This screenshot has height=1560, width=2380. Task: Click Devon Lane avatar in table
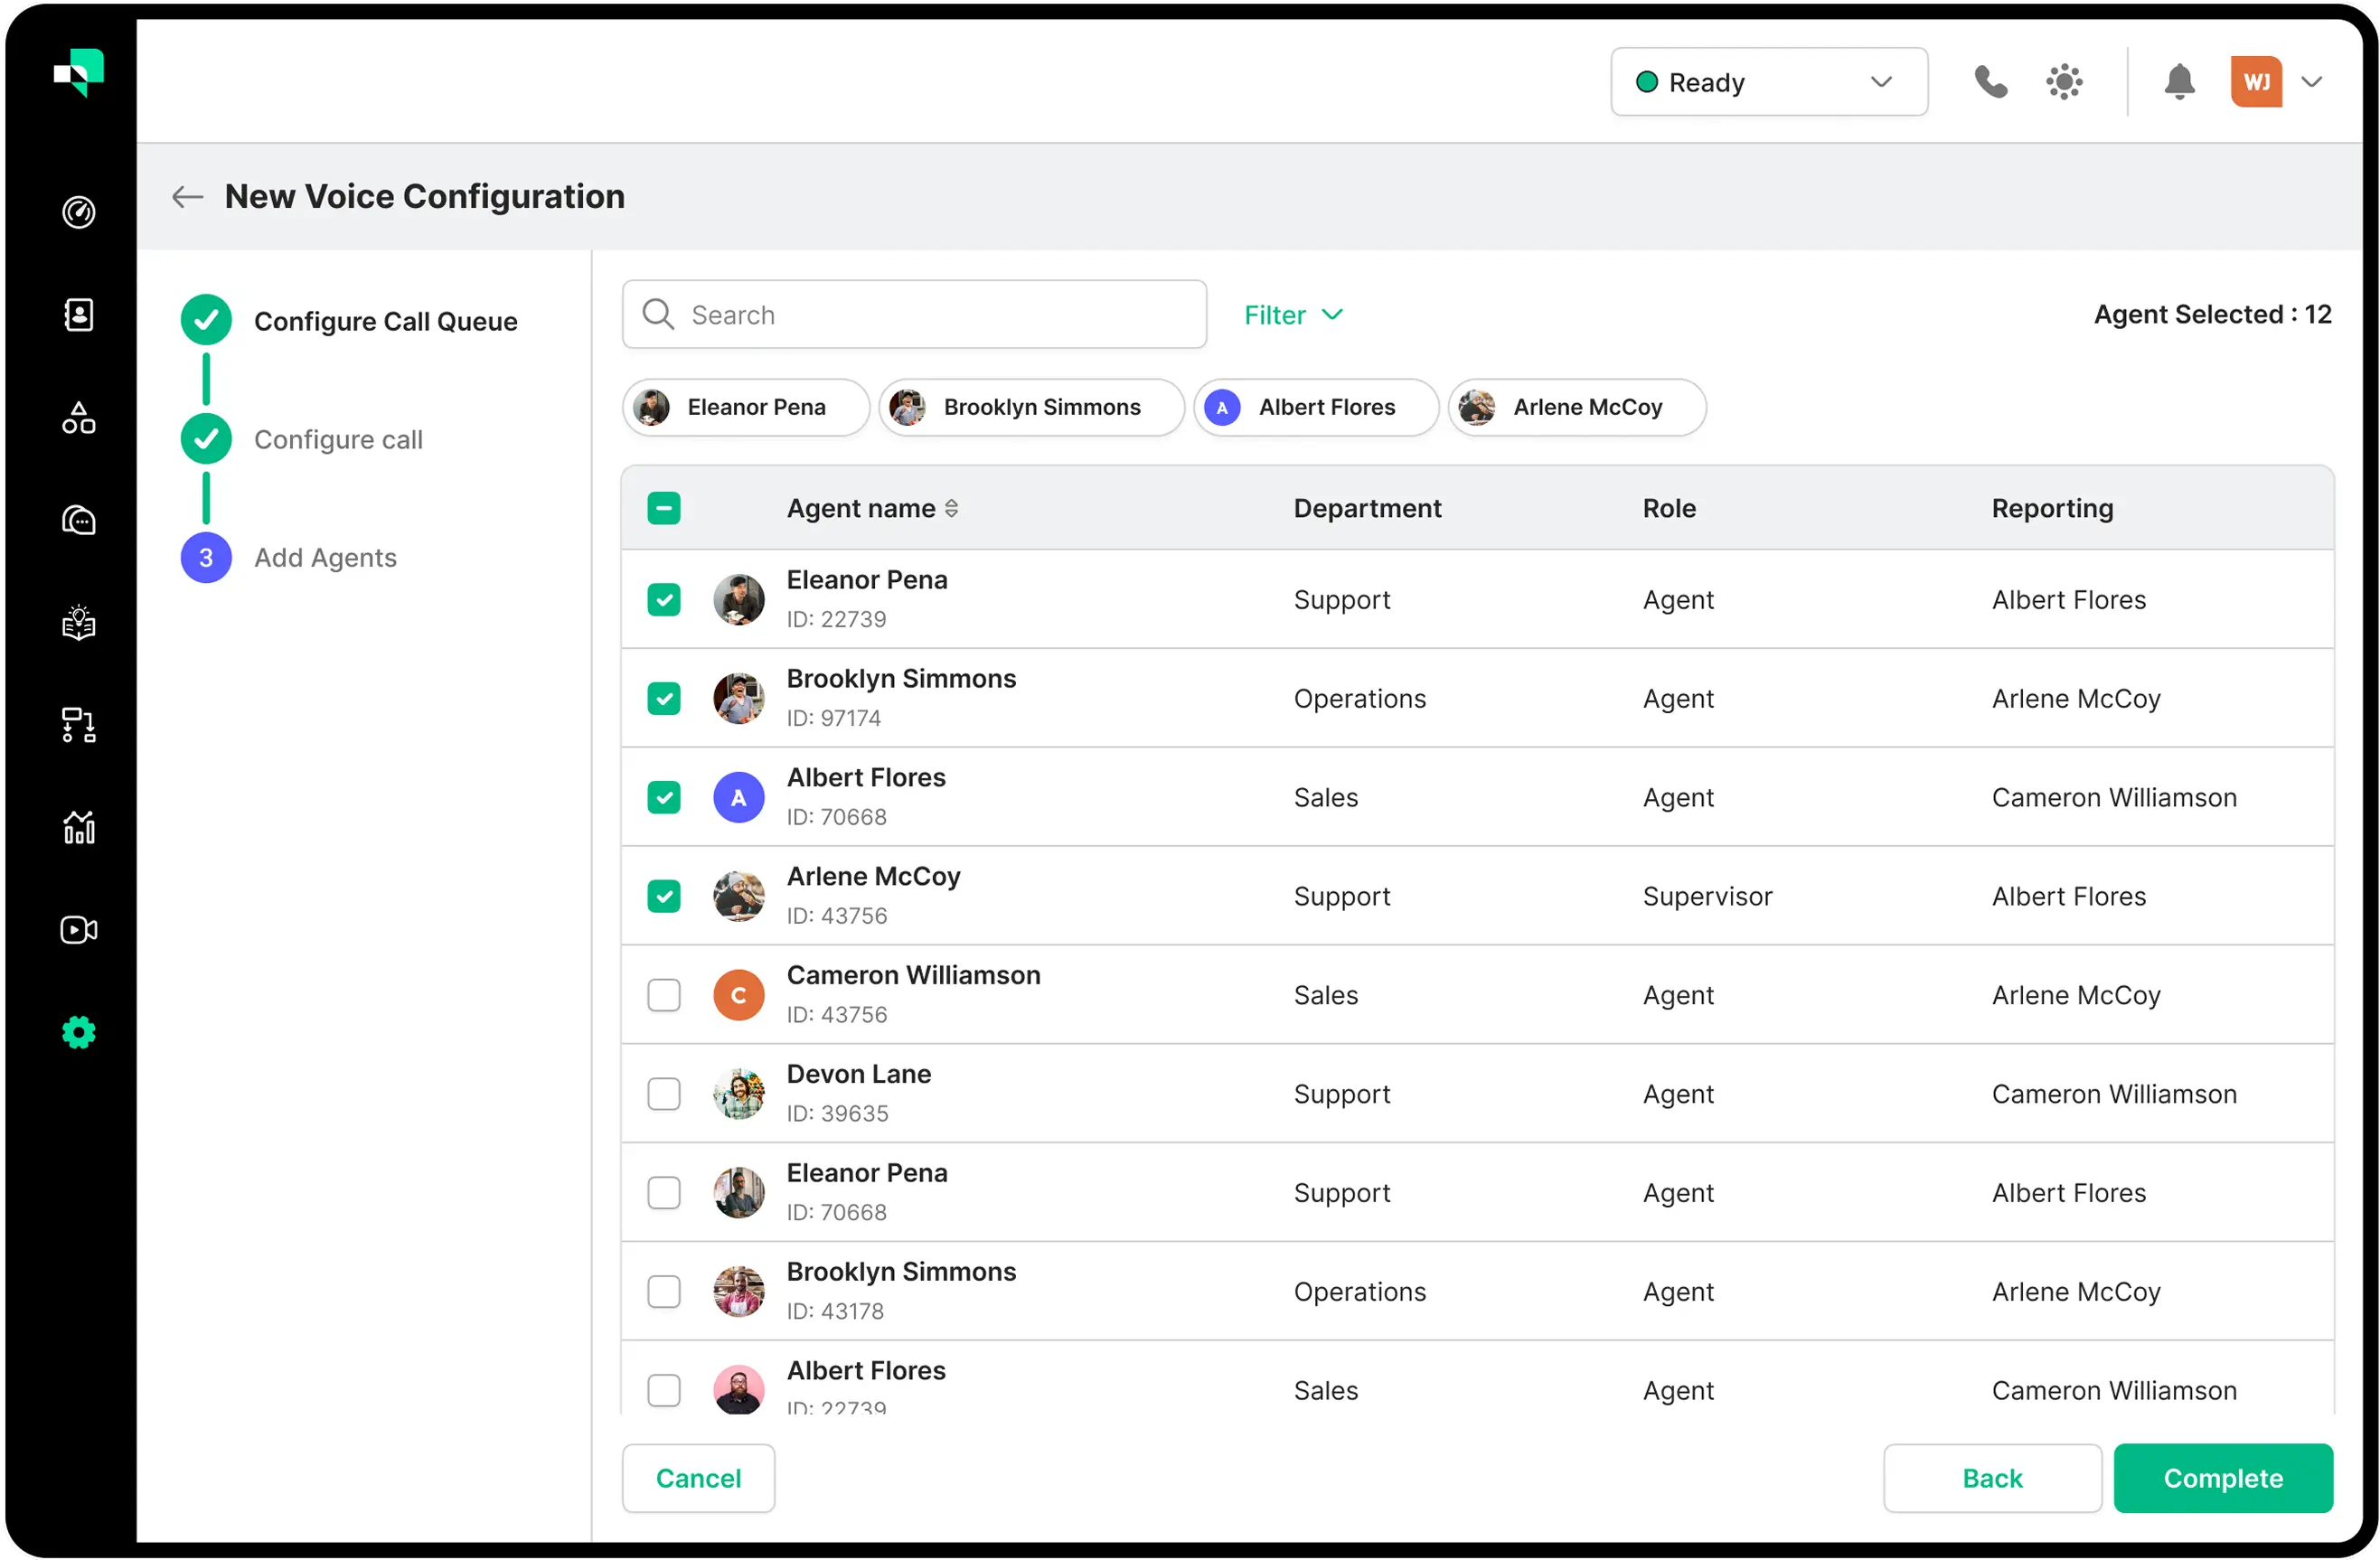(738, 1094)
